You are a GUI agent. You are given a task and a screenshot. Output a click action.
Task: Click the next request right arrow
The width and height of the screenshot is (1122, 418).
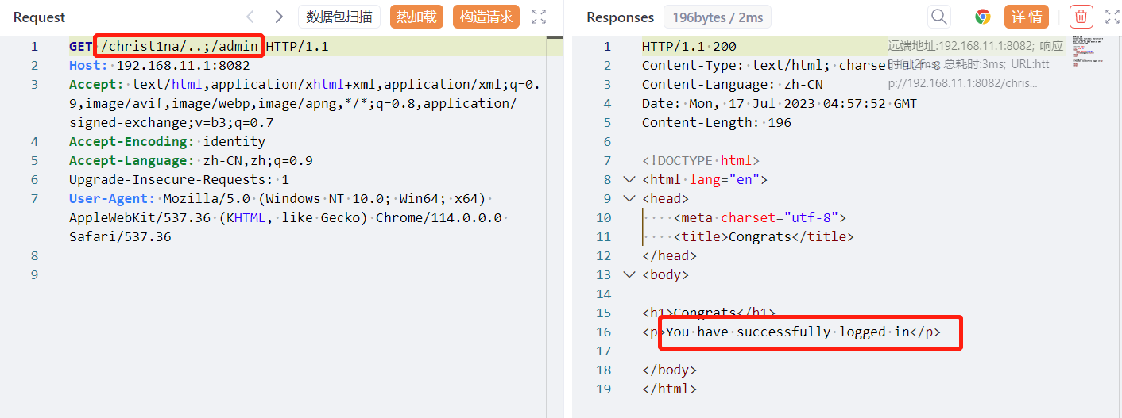[x=278, y=17]
